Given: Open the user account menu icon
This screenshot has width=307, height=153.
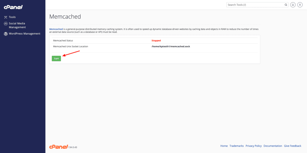Looking at the screenshot, I should pyautogui.click(x=300, y=5).
